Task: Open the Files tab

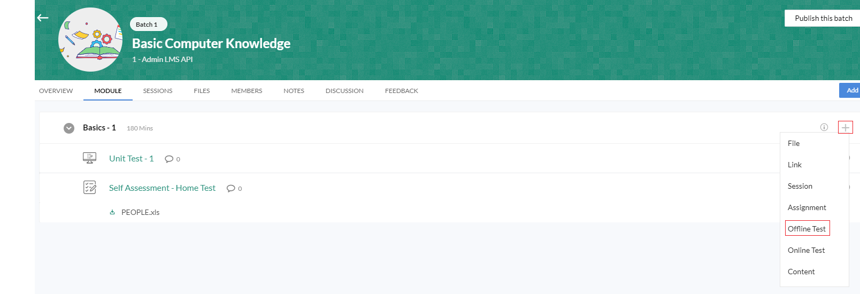Action: pyautogui.click(x=202, y=91)
